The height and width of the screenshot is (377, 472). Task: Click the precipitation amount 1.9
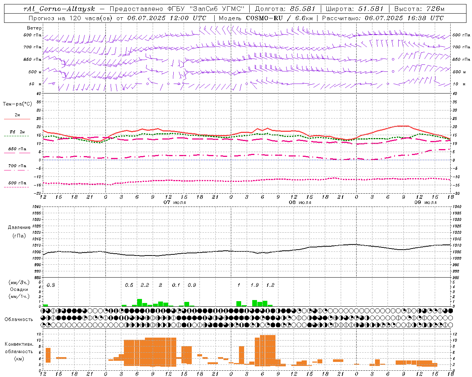pyautogui.click(x=254, y=285)
